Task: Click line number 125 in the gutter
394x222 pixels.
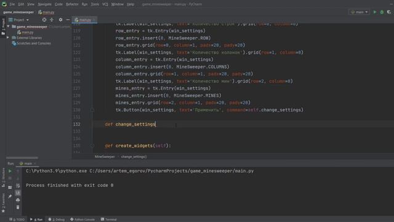Action: 76,74
